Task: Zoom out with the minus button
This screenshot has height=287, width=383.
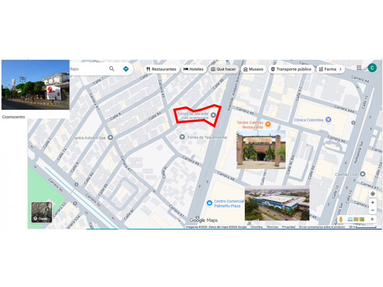Action: tap(373, 210)
